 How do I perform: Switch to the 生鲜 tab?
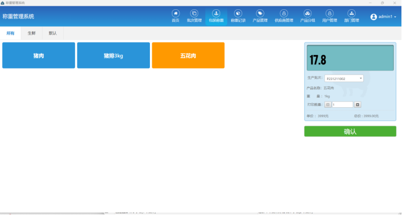coord(31,33)
